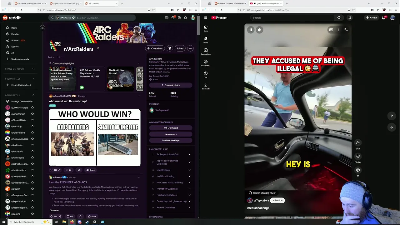Open YouTube hamburger guide menu
Screen dimensions: 400x225
pyautogui.click(x=206, y=18)
